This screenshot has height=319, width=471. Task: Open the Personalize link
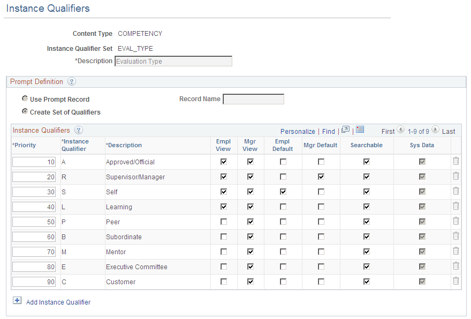[x=298, y=131]
